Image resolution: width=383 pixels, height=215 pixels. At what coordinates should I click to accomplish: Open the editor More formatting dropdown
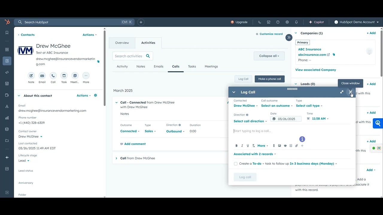[263, 146]
